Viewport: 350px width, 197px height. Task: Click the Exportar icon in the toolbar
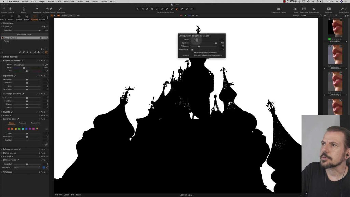click(x=10, y=9)
